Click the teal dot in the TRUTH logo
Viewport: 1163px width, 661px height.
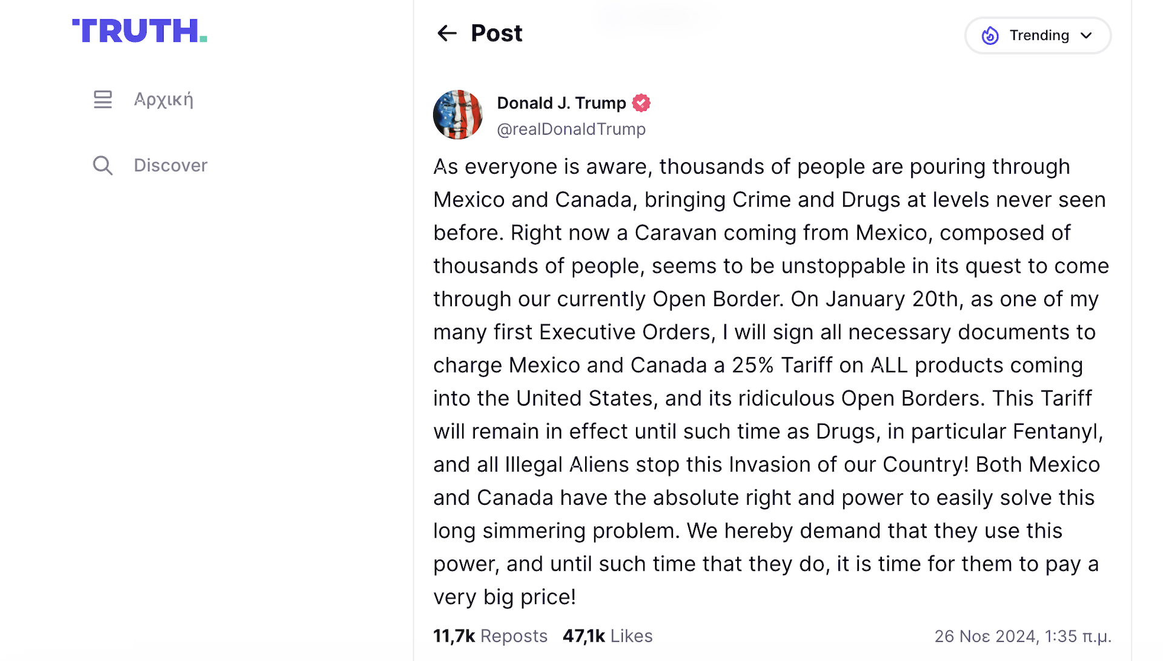204,39
